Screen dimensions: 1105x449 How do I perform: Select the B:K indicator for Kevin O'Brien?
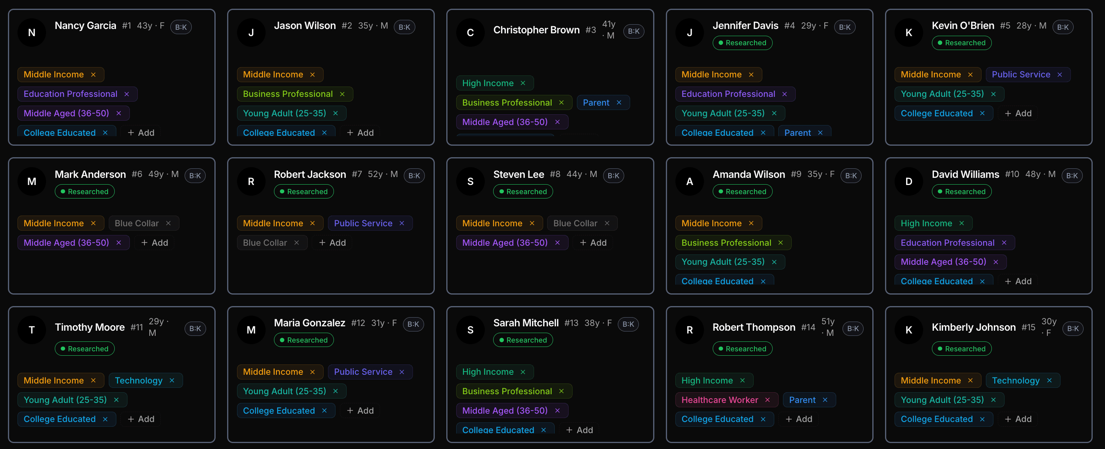[x=1063, y=27]
